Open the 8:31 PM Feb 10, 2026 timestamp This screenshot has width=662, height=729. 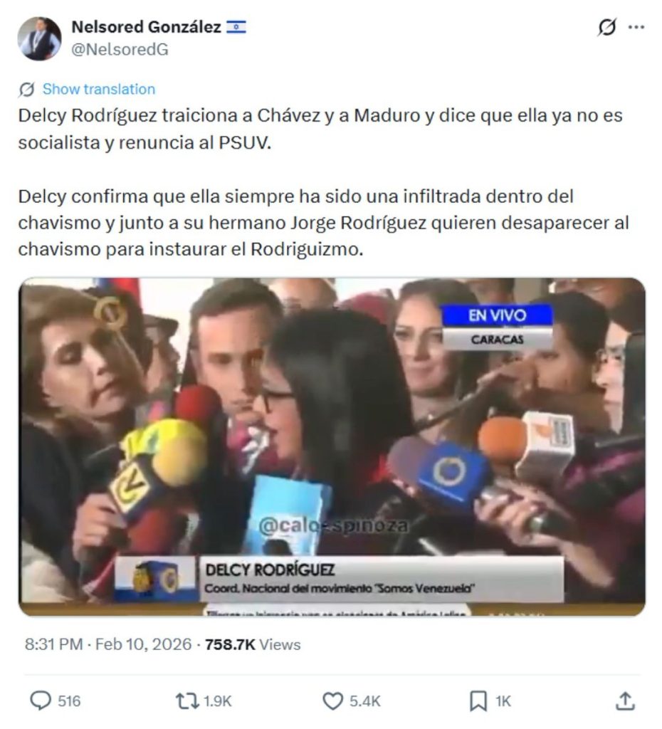pos(108,644)
